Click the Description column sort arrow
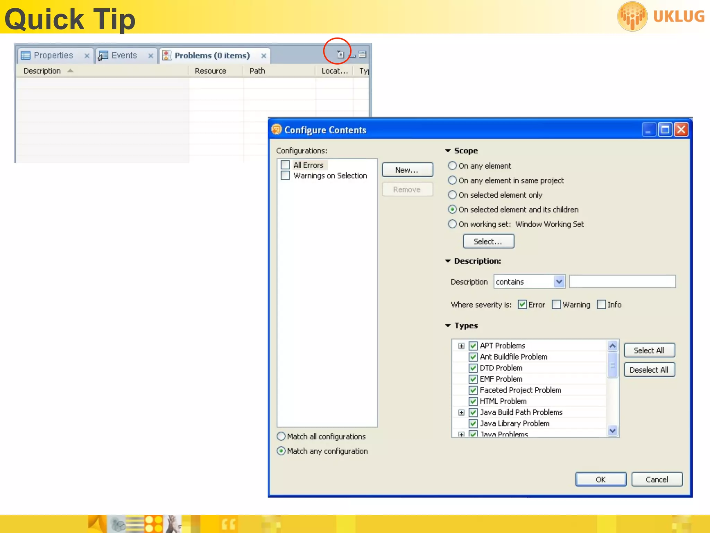 [70, 71]
